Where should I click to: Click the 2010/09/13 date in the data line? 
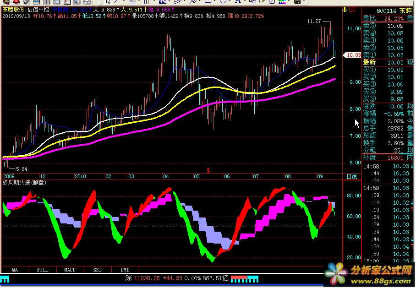pyautogui.click(x=16, y=16)
